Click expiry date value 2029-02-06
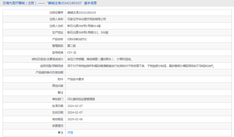The image size is (234, 137). point(75,119)
